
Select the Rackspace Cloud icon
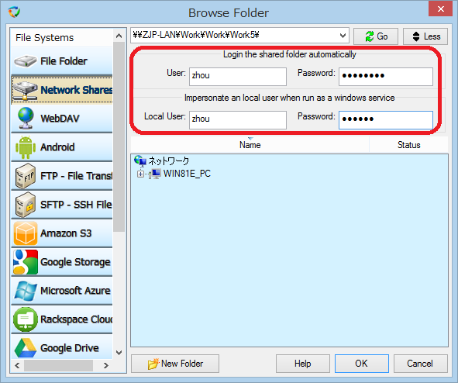(26, 319)
